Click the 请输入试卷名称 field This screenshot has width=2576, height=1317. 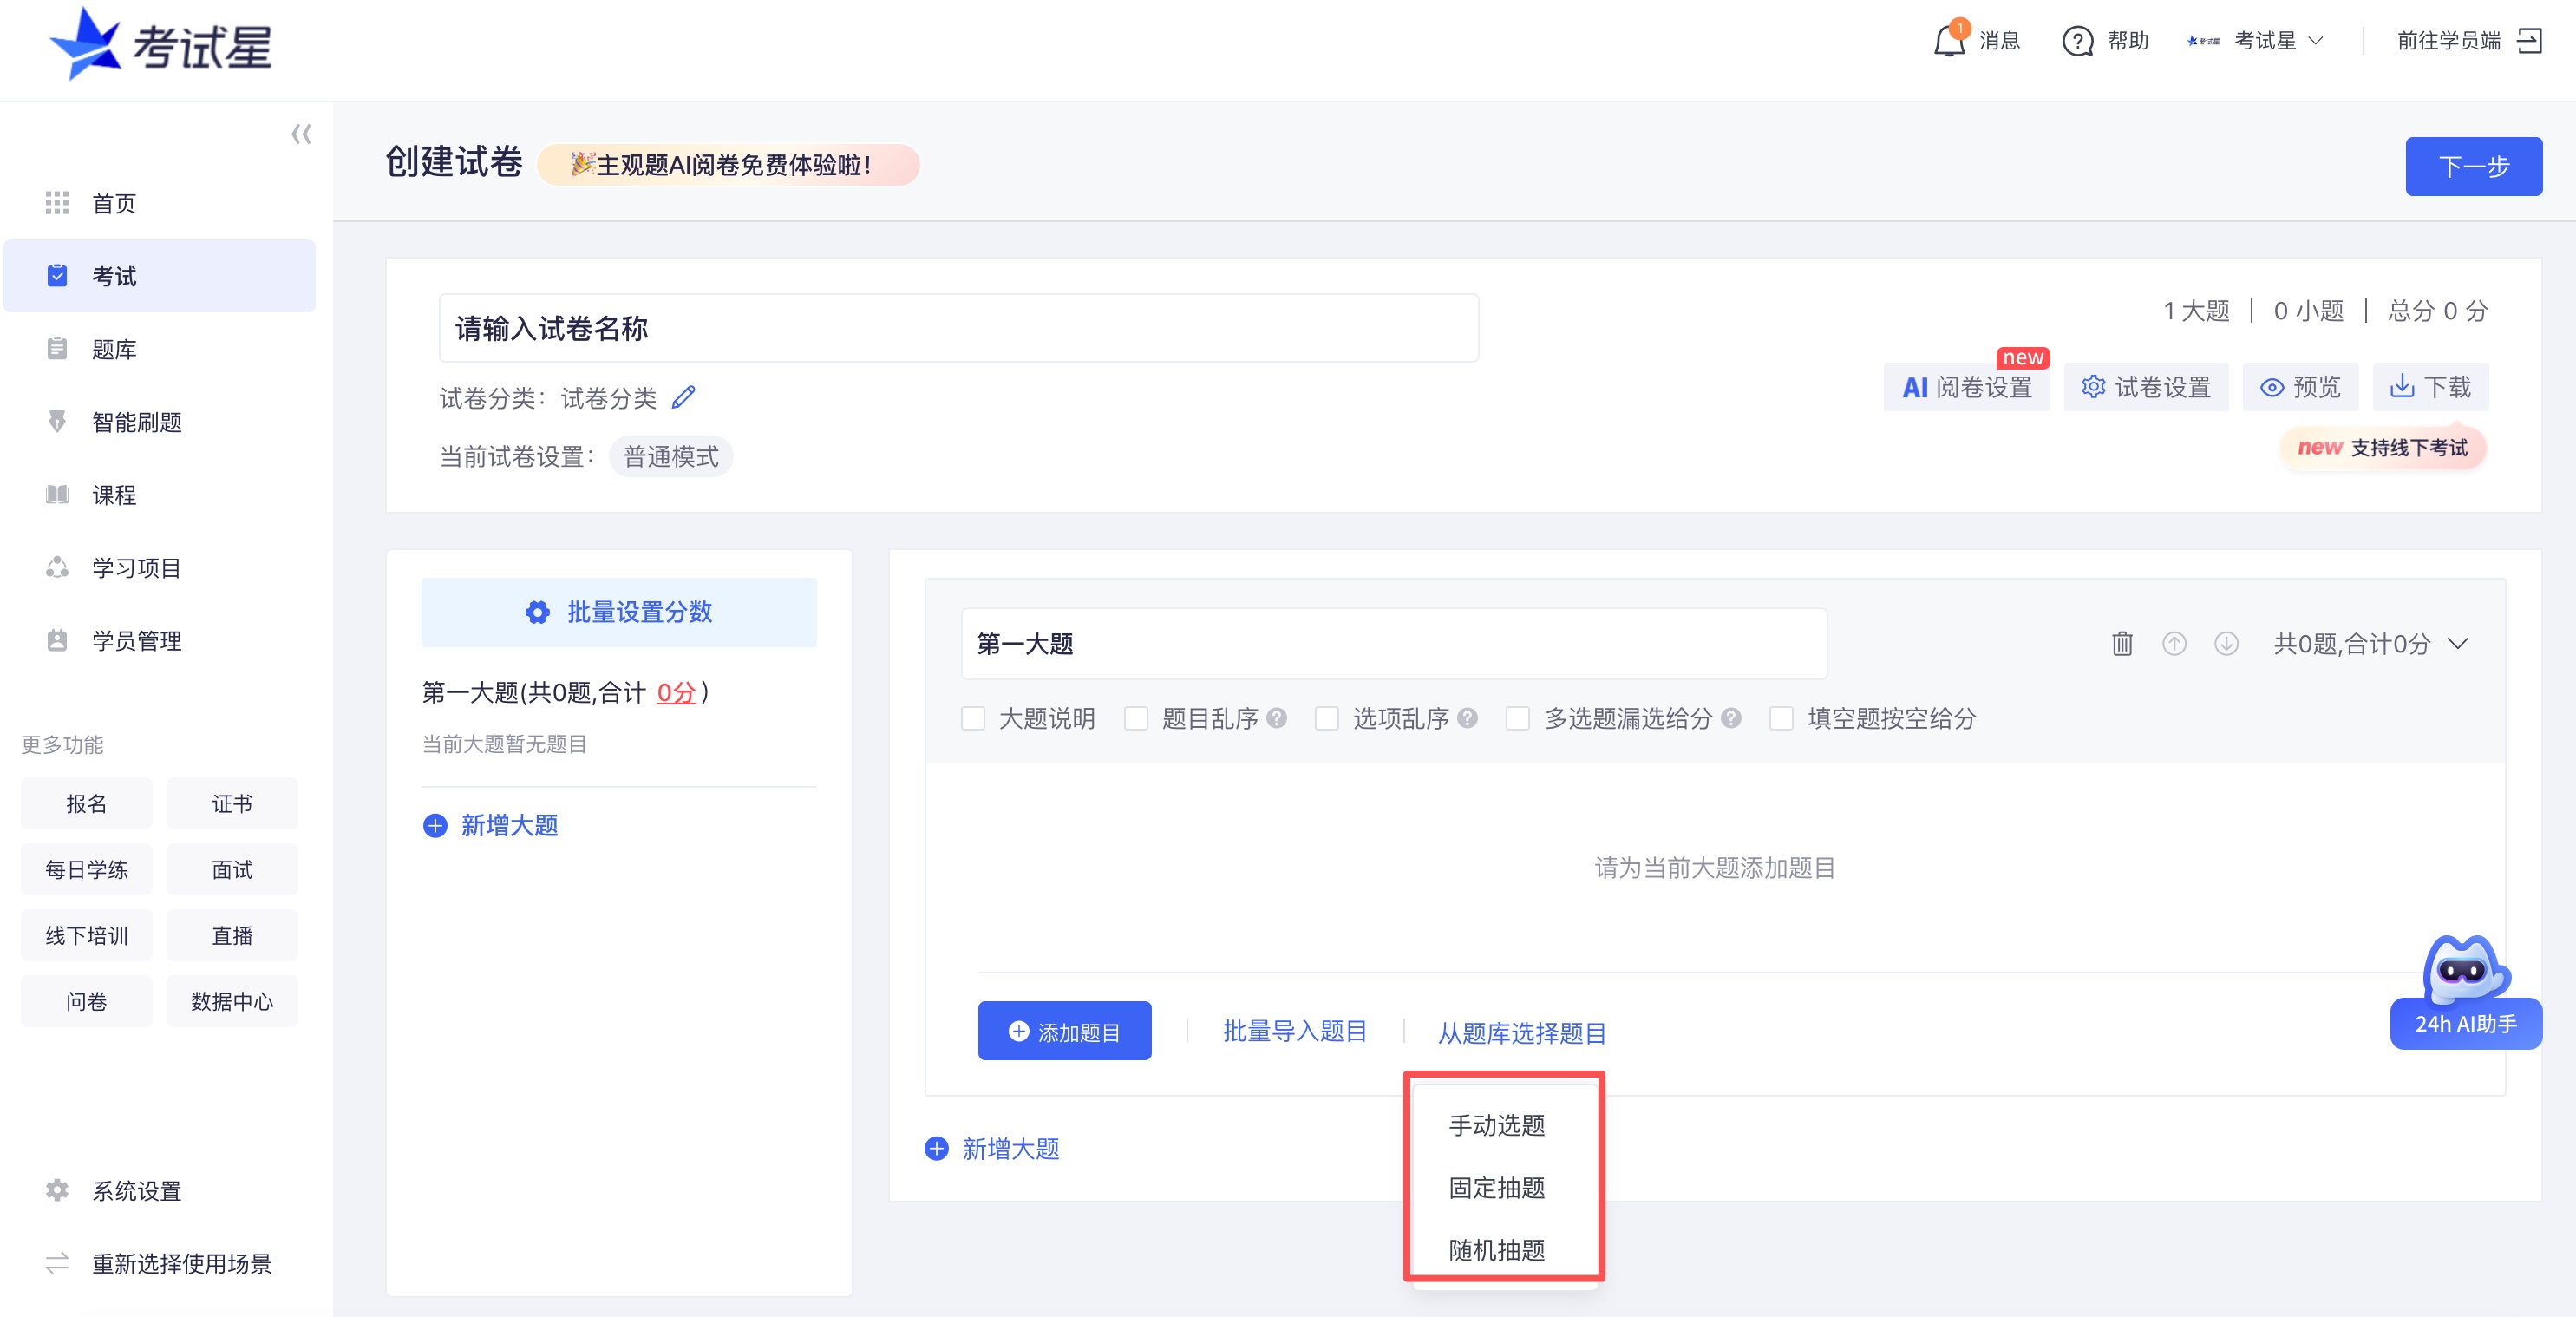coord(958,327)
